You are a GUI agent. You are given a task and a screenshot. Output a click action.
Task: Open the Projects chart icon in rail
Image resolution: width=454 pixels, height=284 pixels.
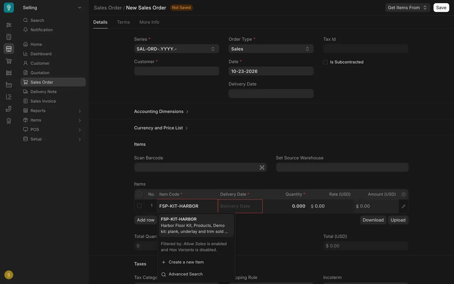coord(9,97)
